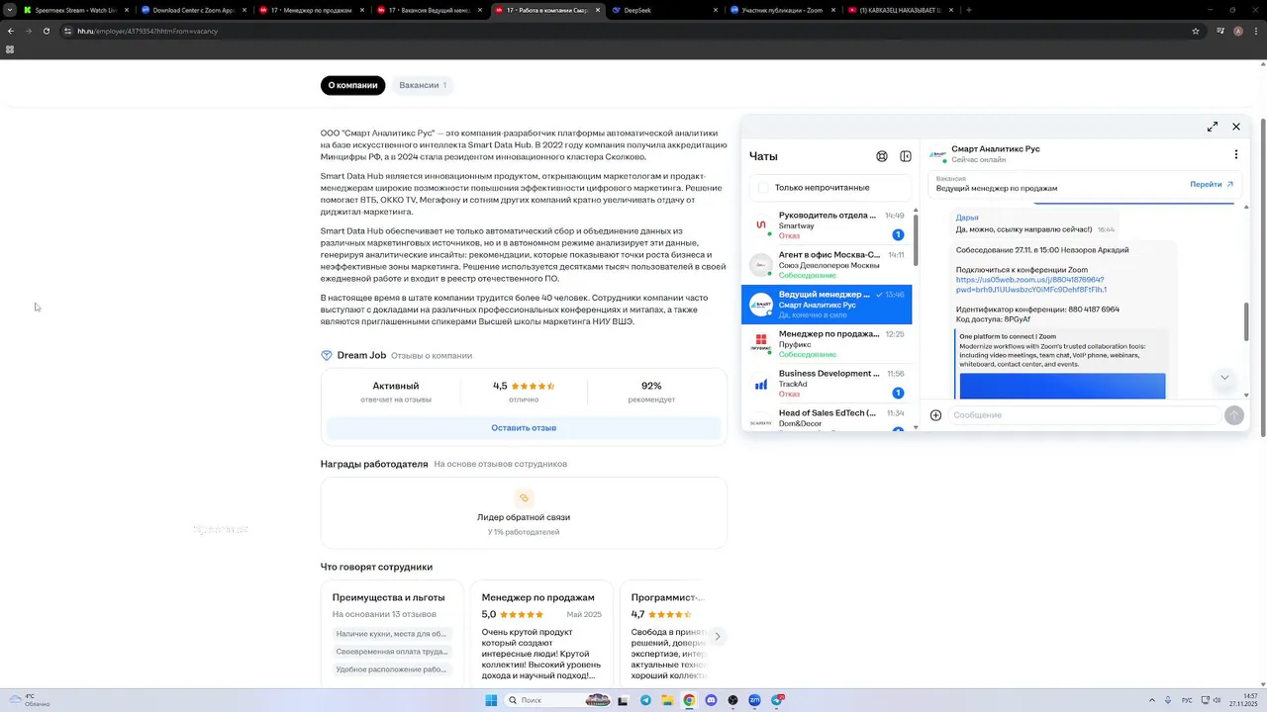
Task: Open the three-dot menu in Смарт Аналитикс chat
Action: (x=1236, y=154)
